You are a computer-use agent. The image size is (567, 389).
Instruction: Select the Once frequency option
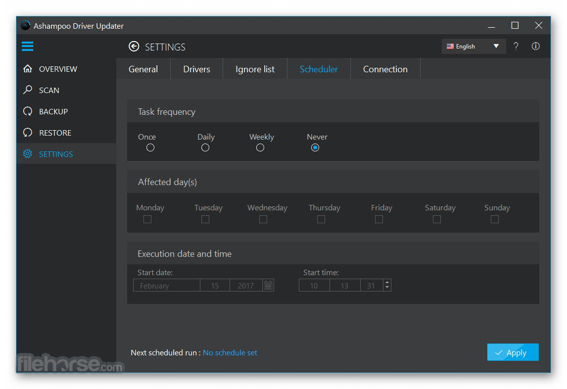click(150, 147)
